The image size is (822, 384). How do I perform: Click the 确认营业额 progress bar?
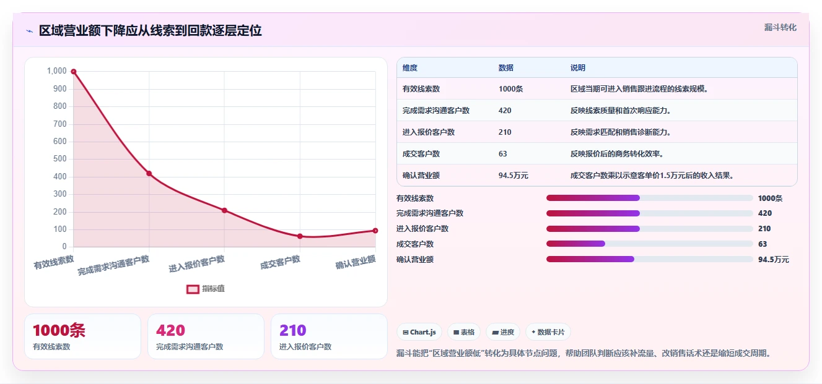coord(649,259)
